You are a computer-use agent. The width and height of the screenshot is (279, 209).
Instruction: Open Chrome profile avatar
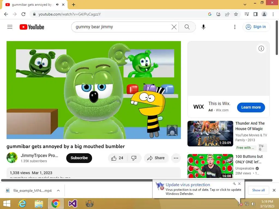[264, 14]
